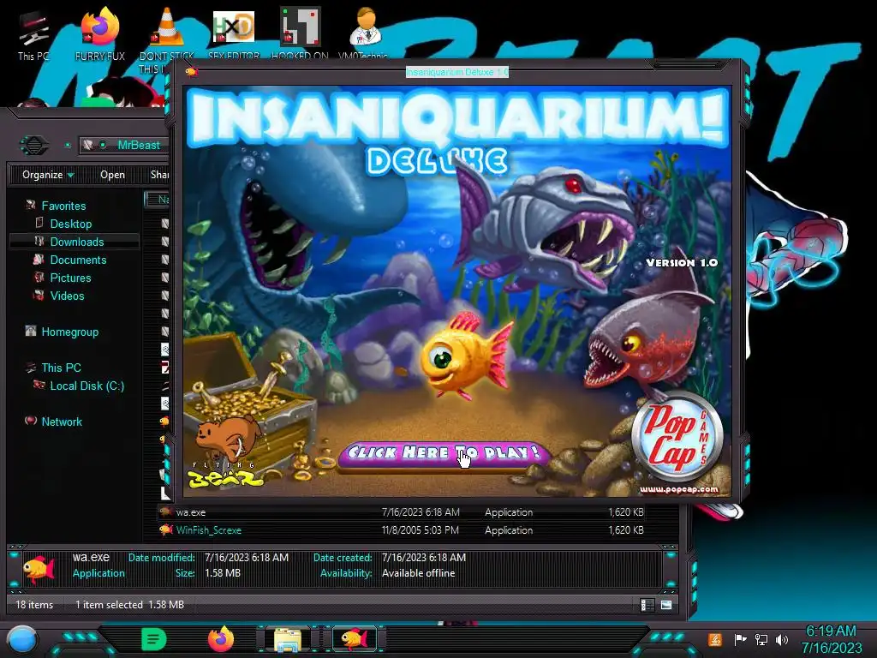Open the Start orb on taskbar
Viewport: 877px width, 658px height.
pyautogui.click(x=22, y=640)
